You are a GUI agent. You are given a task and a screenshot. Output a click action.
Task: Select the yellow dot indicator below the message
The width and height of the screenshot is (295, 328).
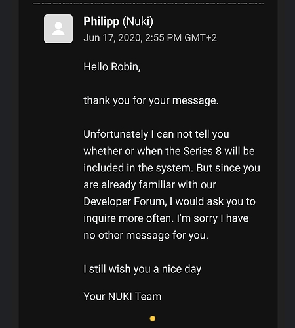point(153,319)
